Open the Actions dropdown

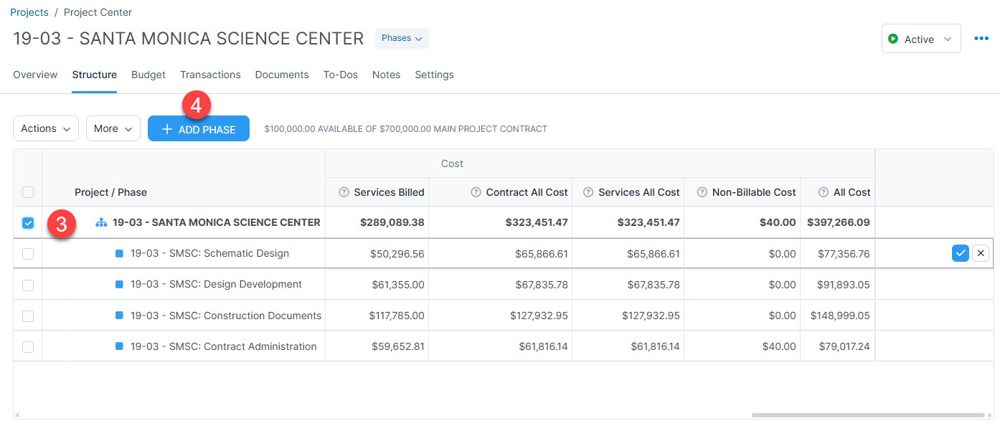click(45, 128)
